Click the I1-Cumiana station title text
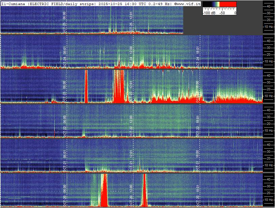 click(x=13, y=3)
